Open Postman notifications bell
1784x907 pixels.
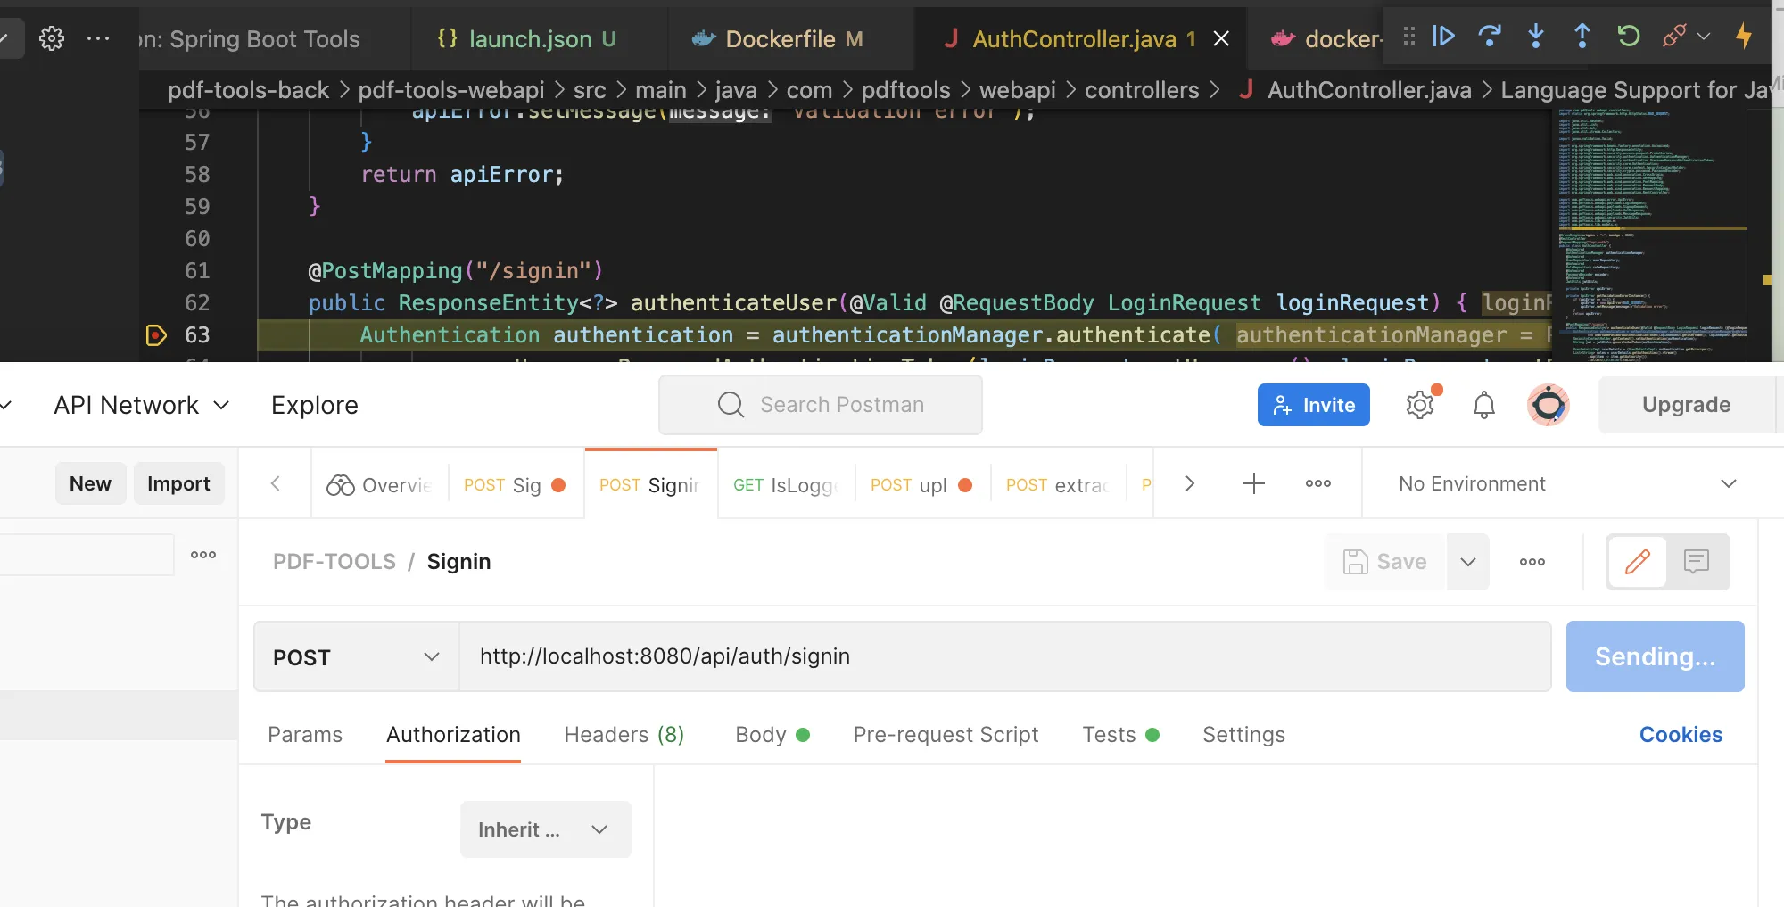point(1484,406)
